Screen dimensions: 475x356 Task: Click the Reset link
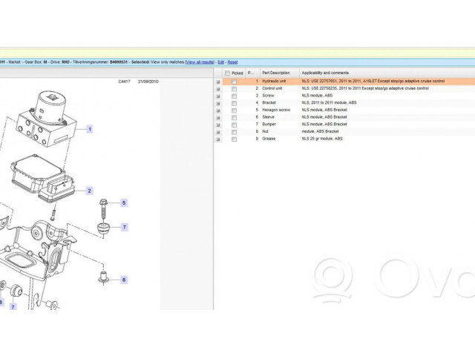click(x=232, y=62)
